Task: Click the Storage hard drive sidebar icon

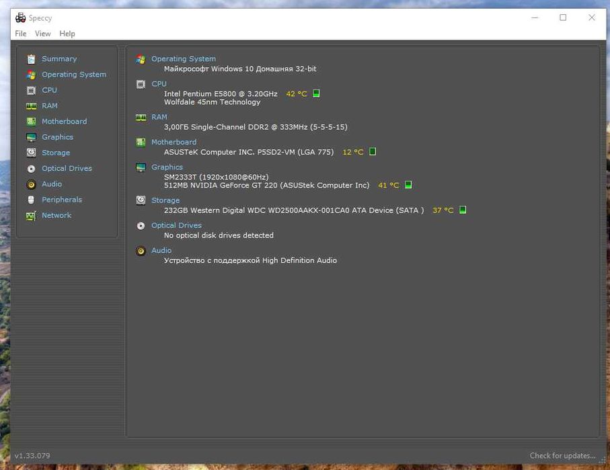Action: [31, 153]
